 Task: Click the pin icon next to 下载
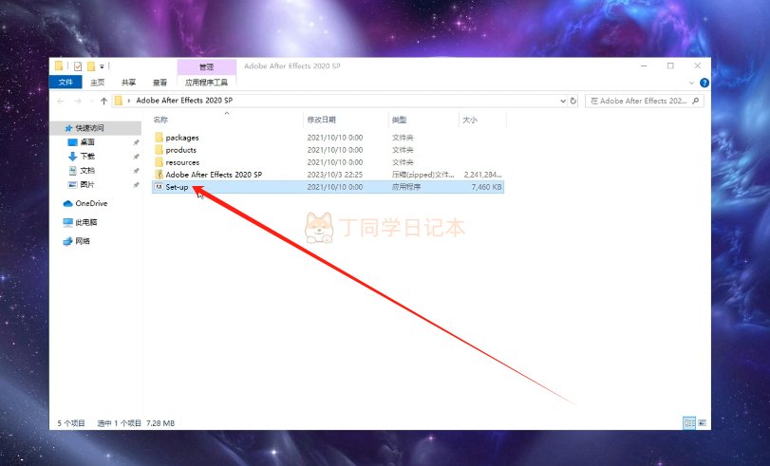coord(136,157)
